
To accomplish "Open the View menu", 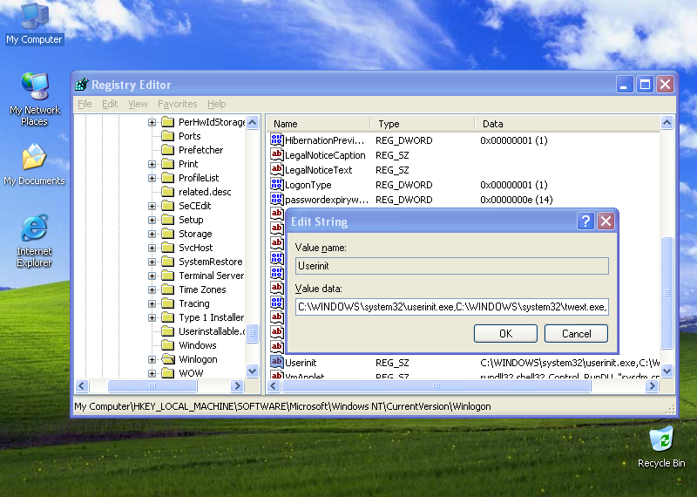I will (138, 104).
